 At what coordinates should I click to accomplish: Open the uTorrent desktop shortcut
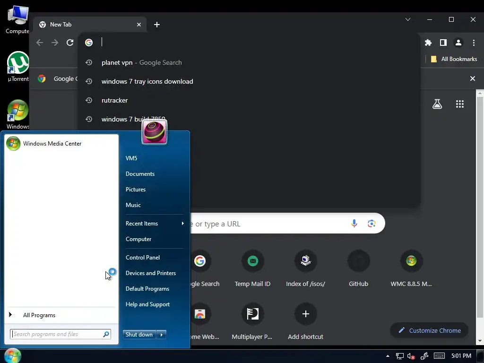18,67
